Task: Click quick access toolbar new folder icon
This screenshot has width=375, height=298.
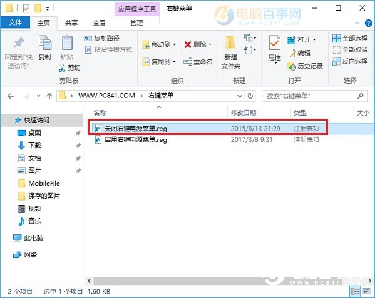Action: pos(38,9)
